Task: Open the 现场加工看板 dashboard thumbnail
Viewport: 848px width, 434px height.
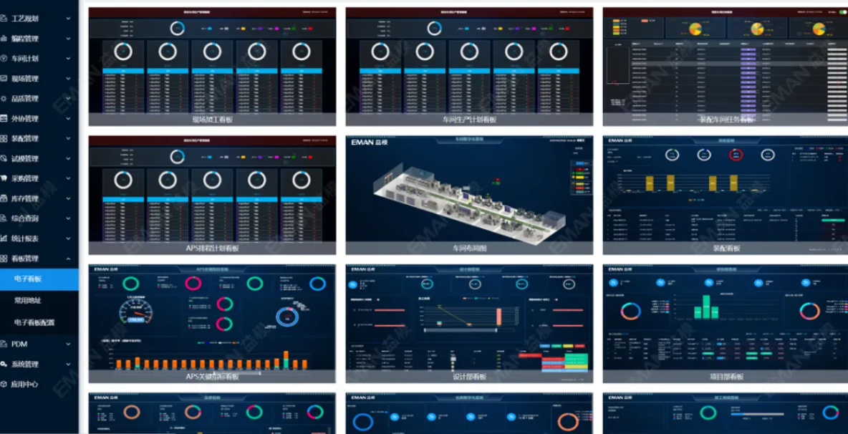Action: (x=213, y=67)
